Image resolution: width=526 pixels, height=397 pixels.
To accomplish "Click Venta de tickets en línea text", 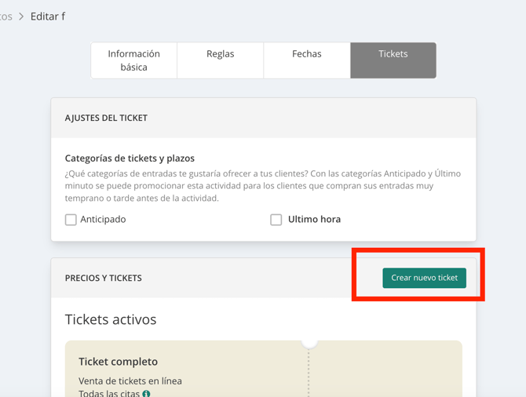I will pos(130,381).
